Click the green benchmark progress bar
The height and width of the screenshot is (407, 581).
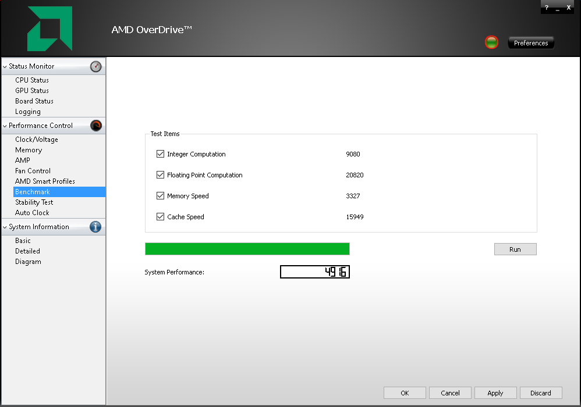pos(247,249)
